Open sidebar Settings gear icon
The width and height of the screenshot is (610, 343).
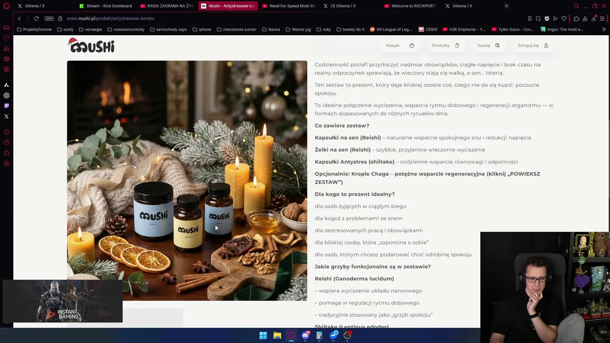click(x=6, y=163)
